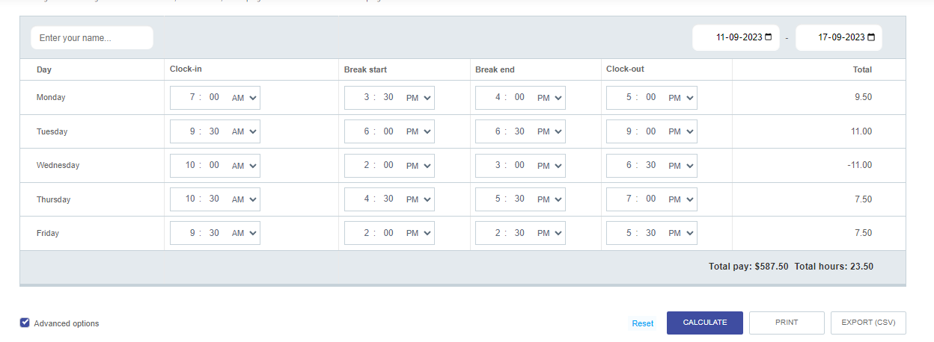Change Wednesday clock-out AM/PM dropdown
934x342 pixels.
pyautogui.click(x=680, y=166)
